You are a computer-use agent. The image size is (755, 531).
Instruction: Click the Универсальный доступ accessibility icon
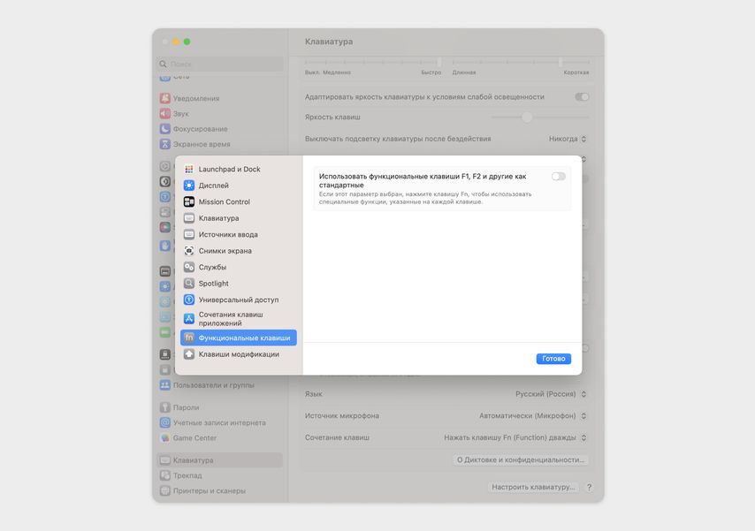pos(189,300)
